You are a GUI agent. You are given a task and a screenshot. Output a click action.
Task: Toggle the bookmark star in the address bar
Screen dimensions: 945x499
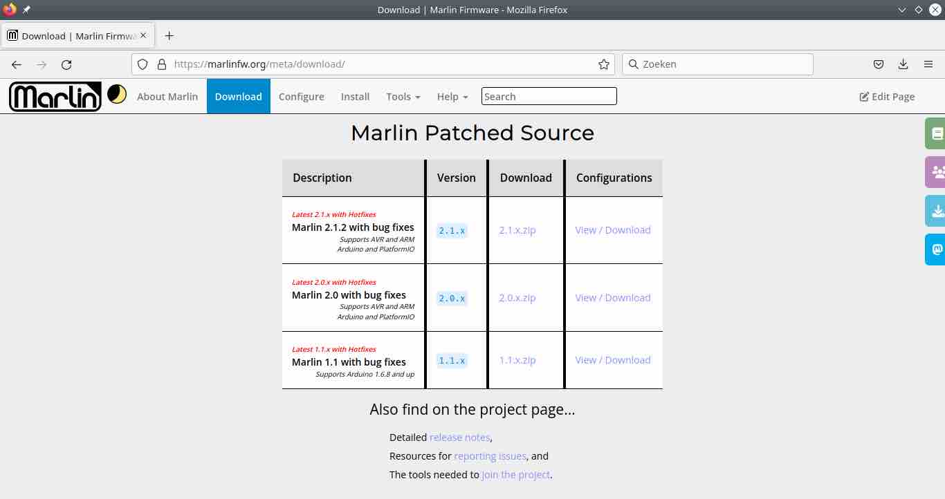[603, 64]
